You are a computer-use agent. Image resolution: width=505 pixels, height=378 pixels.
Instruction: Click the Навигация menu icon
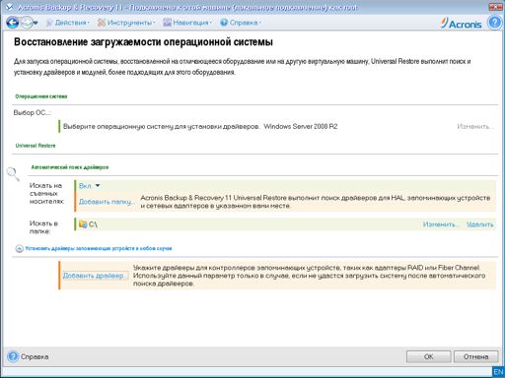(x=168, y=23)
